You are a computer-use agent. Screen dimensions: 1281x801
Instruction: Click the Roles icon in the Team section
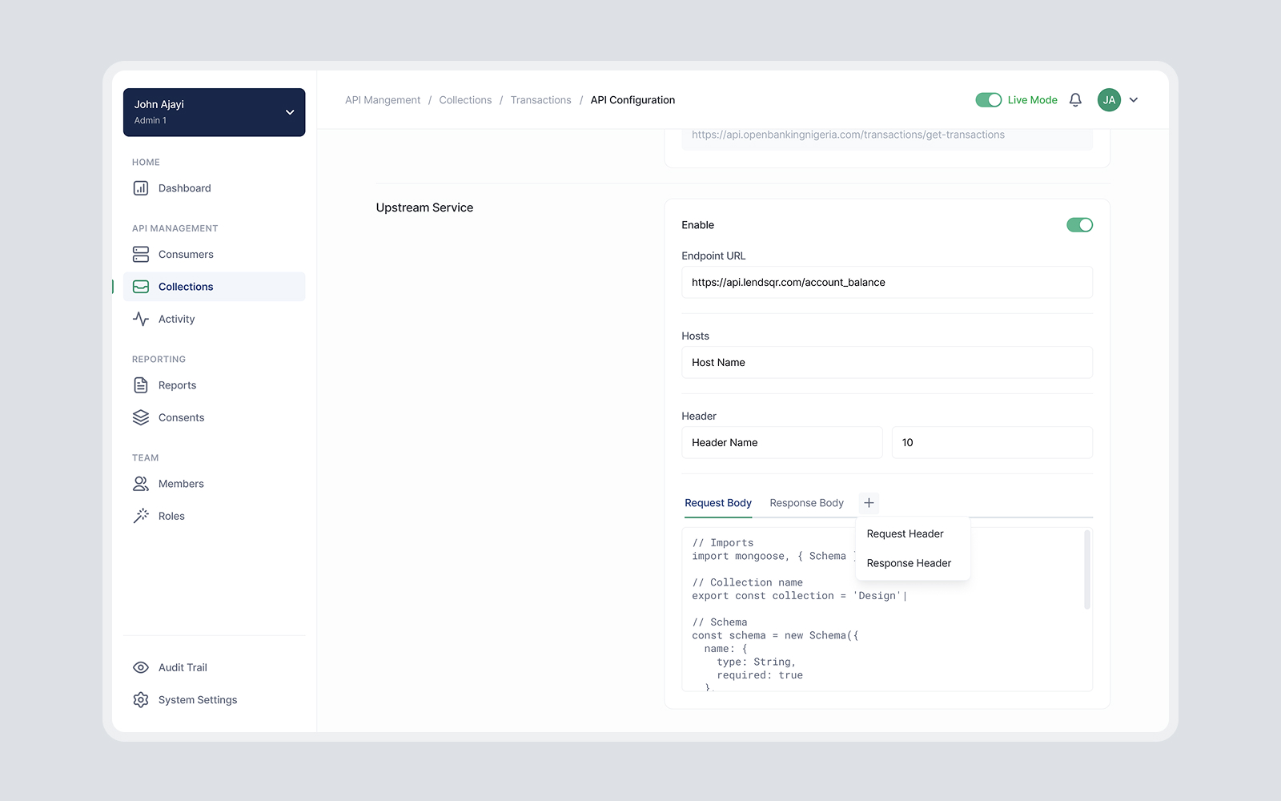click(x=141, y=516)
